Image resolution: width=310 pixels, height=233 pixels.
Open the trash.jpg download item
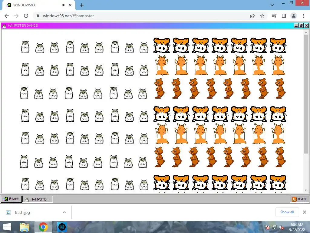pyautogui.click(x=22, y=212)
